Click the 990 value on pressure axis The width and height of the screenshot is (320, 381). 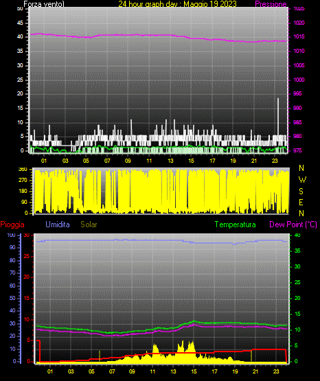[x=297, y=108]
